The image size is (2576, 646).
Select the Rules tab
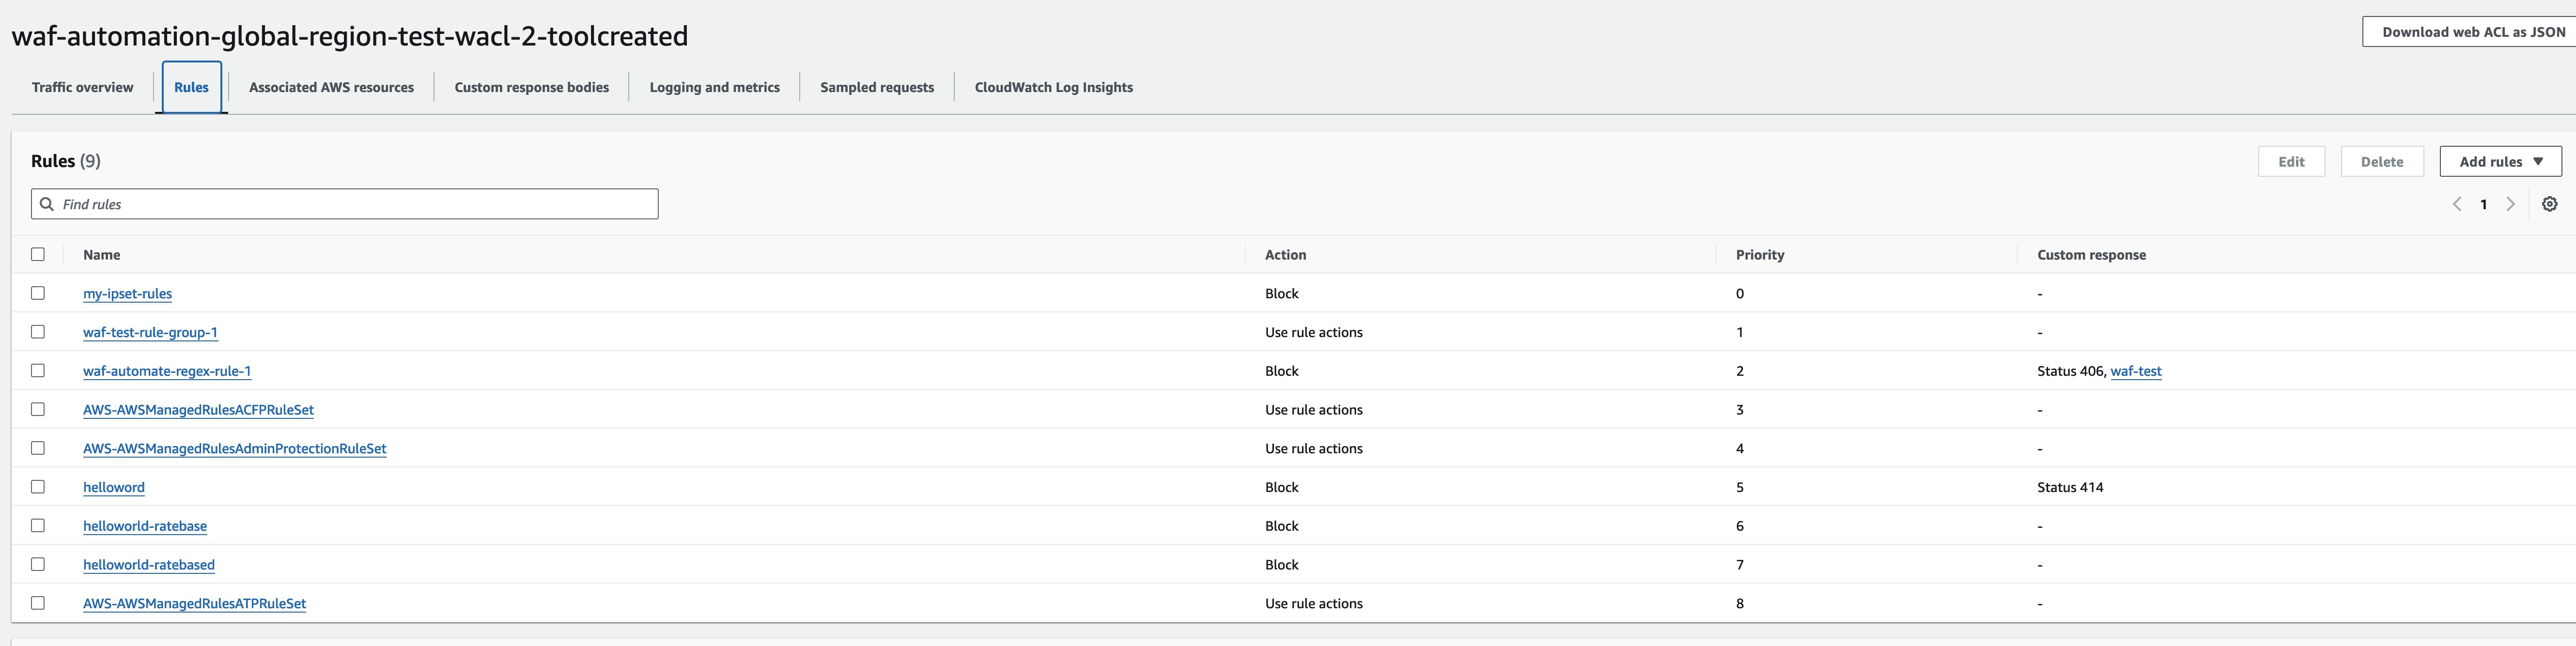[191, 87]
